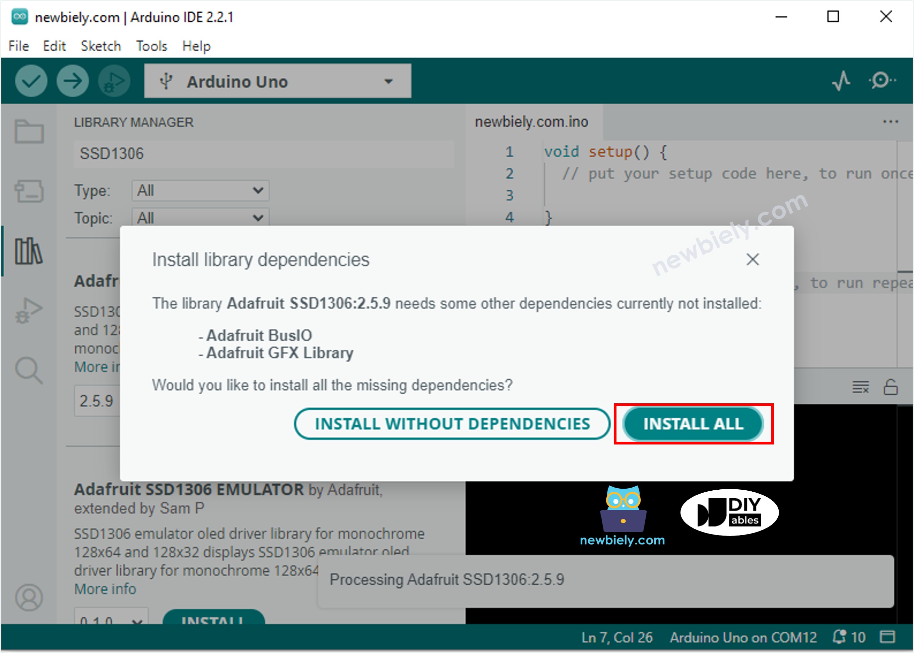914x653 pixels.
Task: Select the newbiely.com.ino tab
Action: [x=531, y=121]
